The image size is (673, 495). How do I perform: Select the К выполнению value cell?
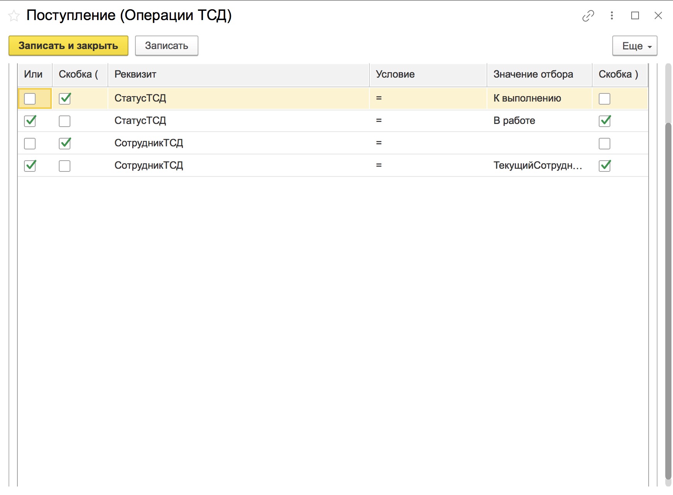(540, 98)
